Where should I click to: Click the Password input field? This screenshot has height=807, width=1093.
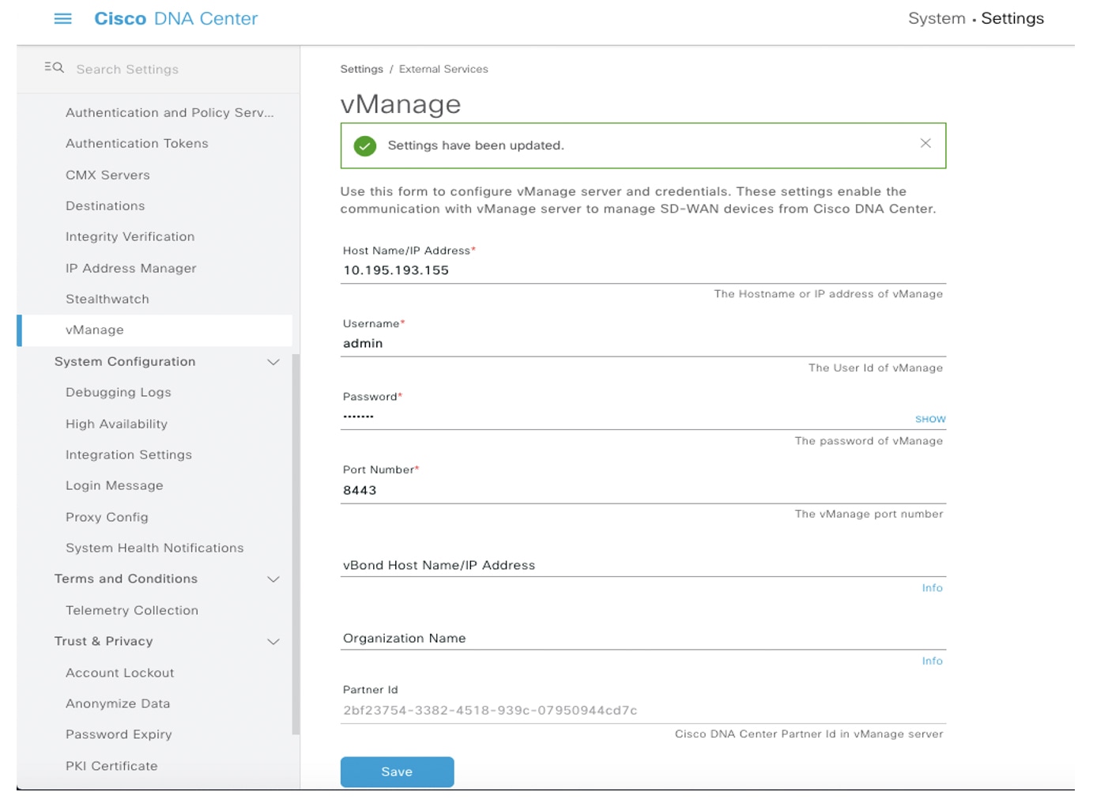[x=624, y=417]
